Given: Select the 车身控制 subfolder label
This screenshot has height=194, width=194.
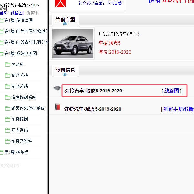Looking at the screenshot, I should coord(20,119).
